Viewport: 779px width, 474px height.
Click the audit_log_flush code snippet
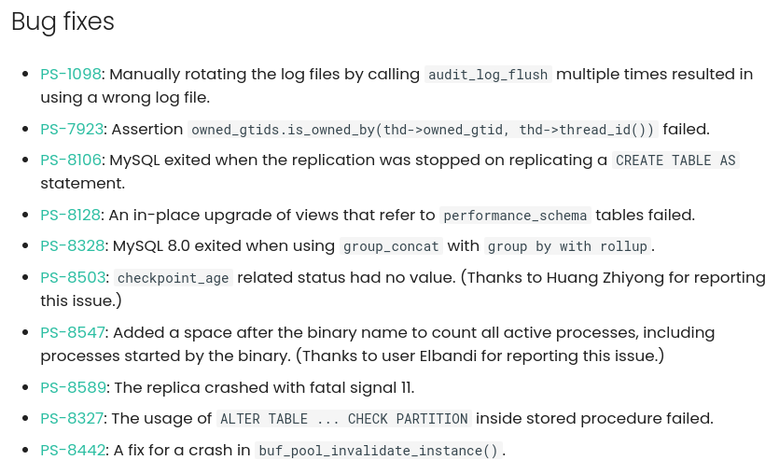488,75
